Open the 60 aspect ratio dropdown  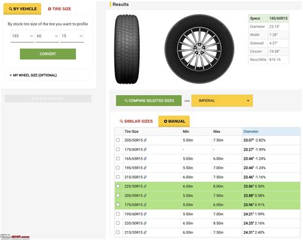coord(47,36)
